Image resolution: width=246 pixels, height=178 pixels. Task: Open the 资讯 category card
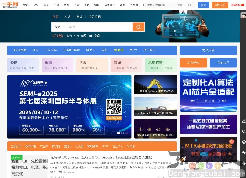click(x=23, y=65)
